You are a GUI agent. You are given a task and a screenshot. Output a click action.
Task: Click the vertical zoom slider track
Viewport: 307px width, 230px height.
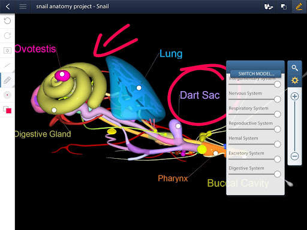click(295, 126)
